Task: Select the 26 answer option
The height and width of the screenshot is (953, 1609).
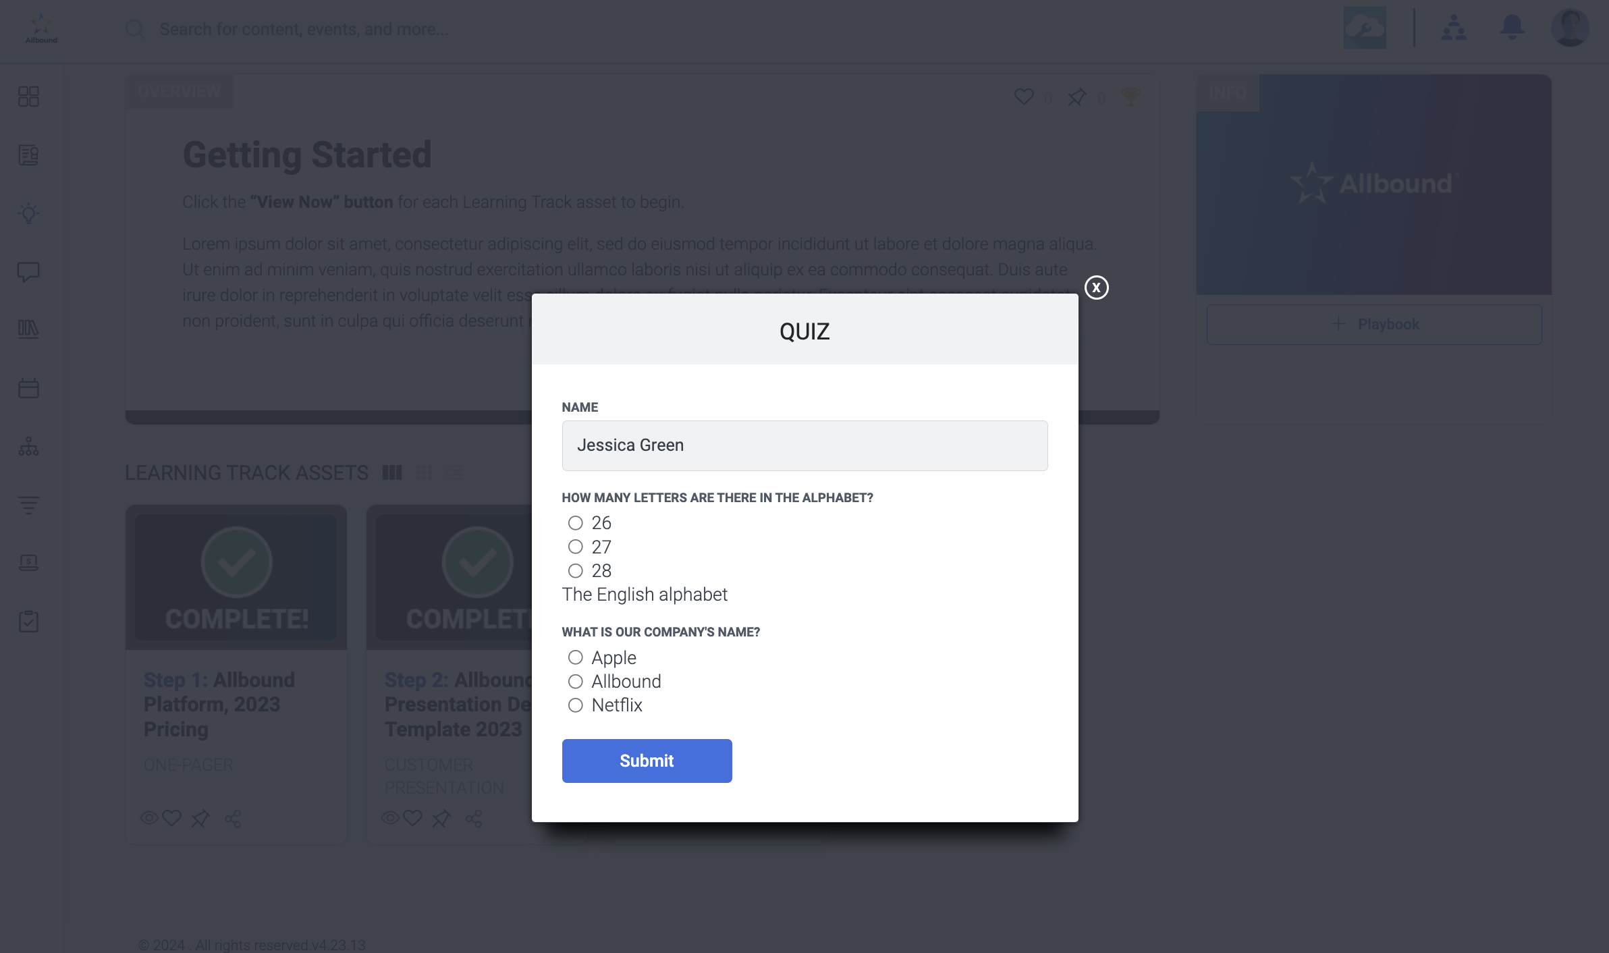Action: (x=575, y=523)
